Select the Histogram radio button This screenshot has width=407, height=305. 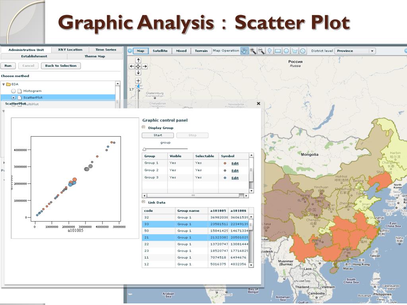coord(13,91)
